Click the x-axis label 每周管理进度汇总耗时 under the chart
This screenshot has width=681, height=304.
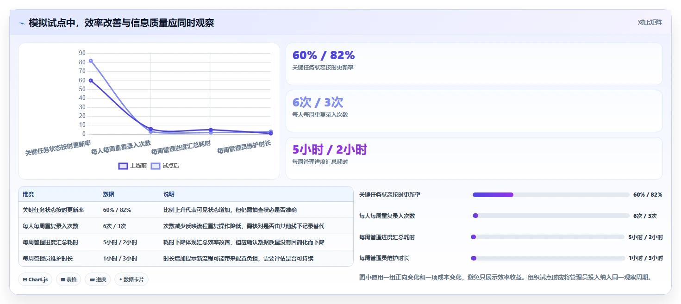[181, 147]
